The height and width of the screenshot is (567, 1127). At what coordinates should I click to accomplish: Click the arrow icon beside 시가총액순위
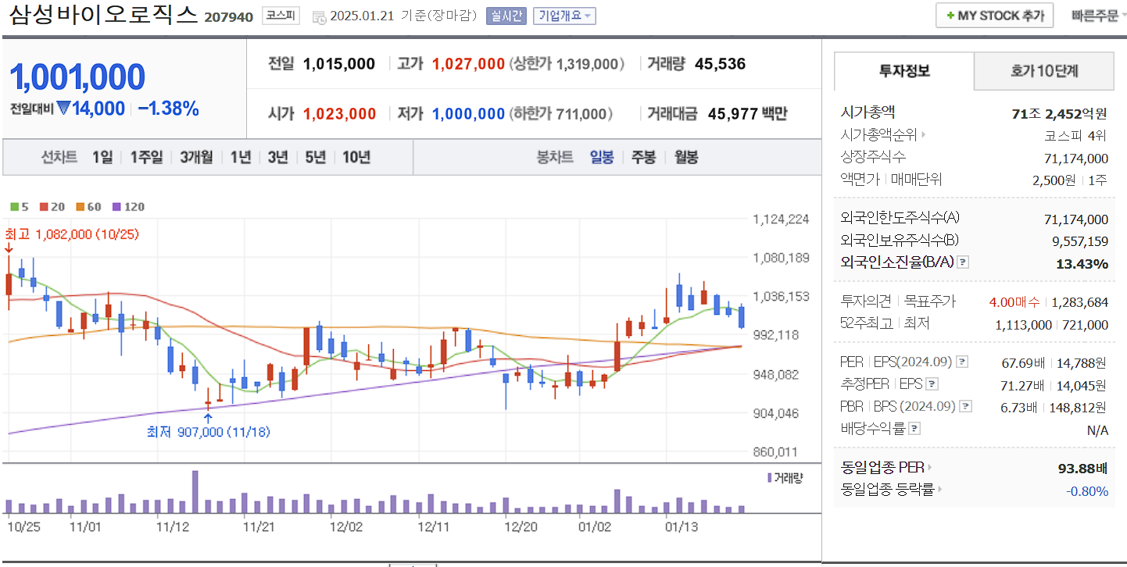tap(924, 135)
